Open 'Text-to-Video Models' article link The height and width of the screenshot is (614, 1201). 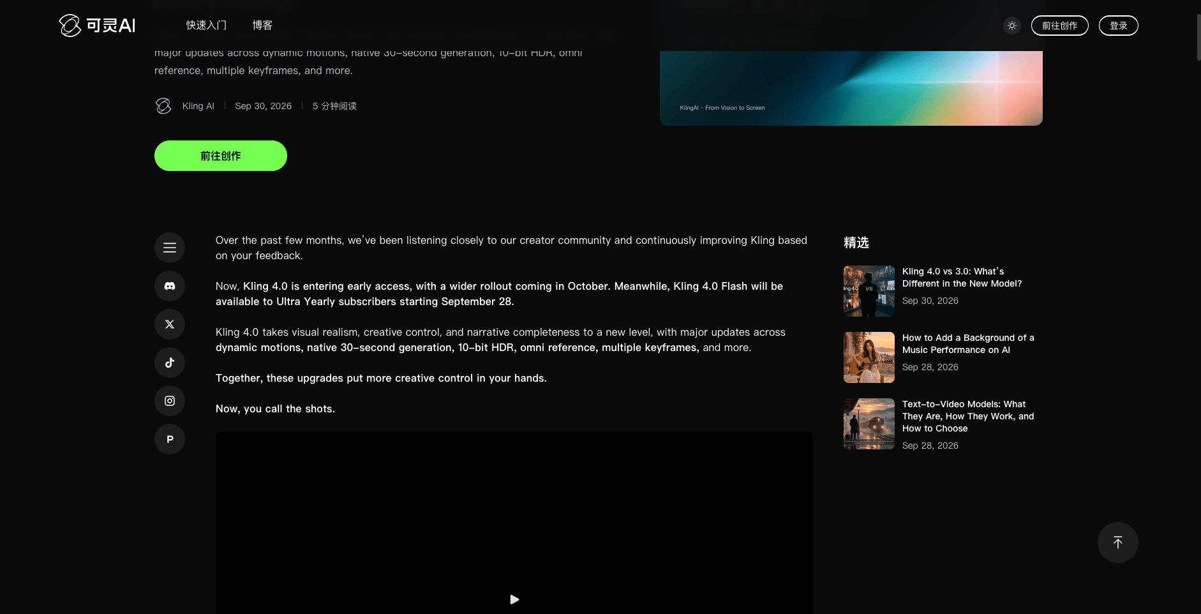coord(968,416)
